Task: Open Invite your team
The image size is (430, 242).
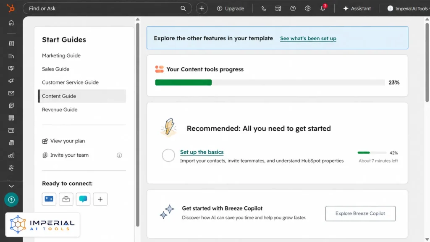Action: click(65, 155)
